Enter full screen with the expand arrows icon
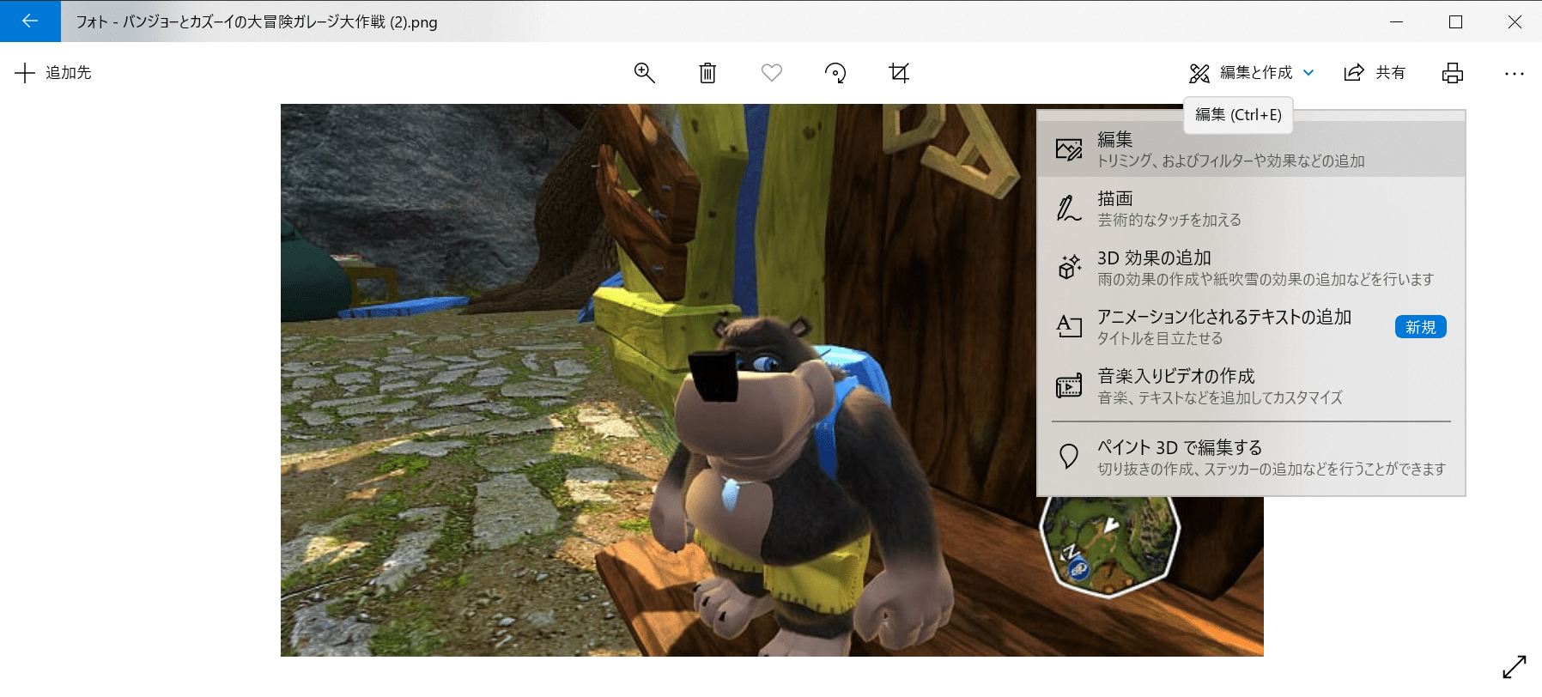Screen dimensions: 1542x697 [1515, 667]
